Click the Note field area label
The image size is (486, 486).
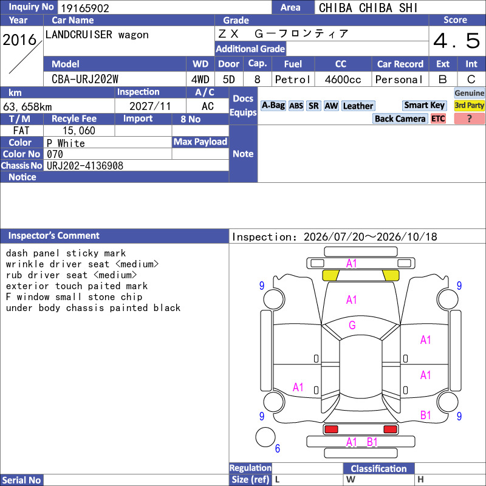coord(243,154)
